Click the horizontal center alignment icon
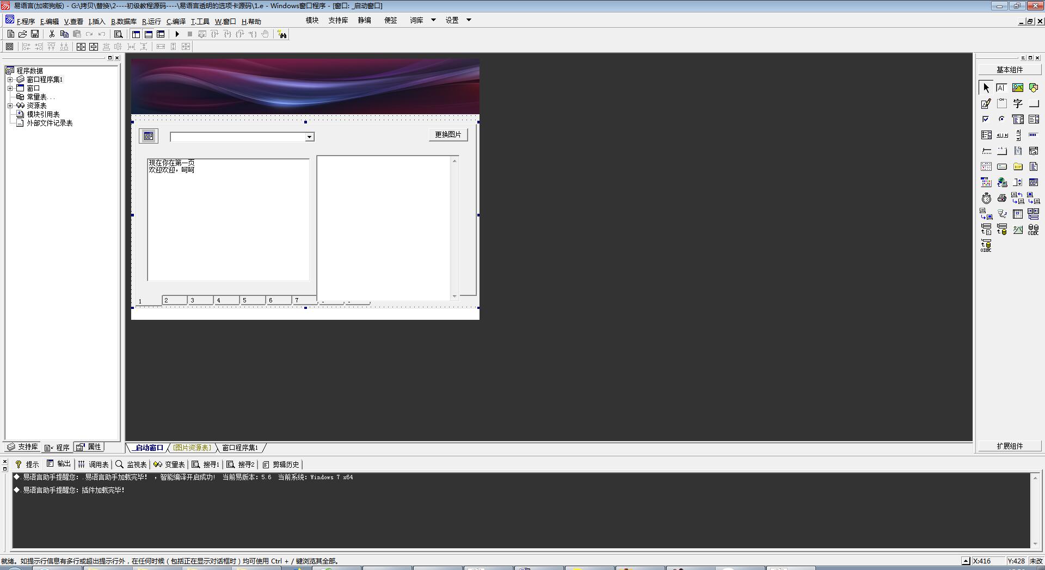This screenshot has width=1045, height=570. (81, 47)
